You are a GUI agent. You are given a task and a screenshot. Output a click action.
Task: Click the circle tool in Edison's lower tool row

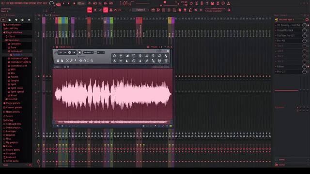tap(134, 61)
